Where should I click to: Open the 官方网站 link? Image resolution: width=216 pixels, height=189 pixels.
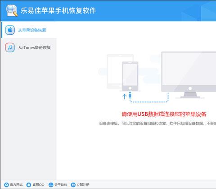pyautogui.click(x=16, y=185)
